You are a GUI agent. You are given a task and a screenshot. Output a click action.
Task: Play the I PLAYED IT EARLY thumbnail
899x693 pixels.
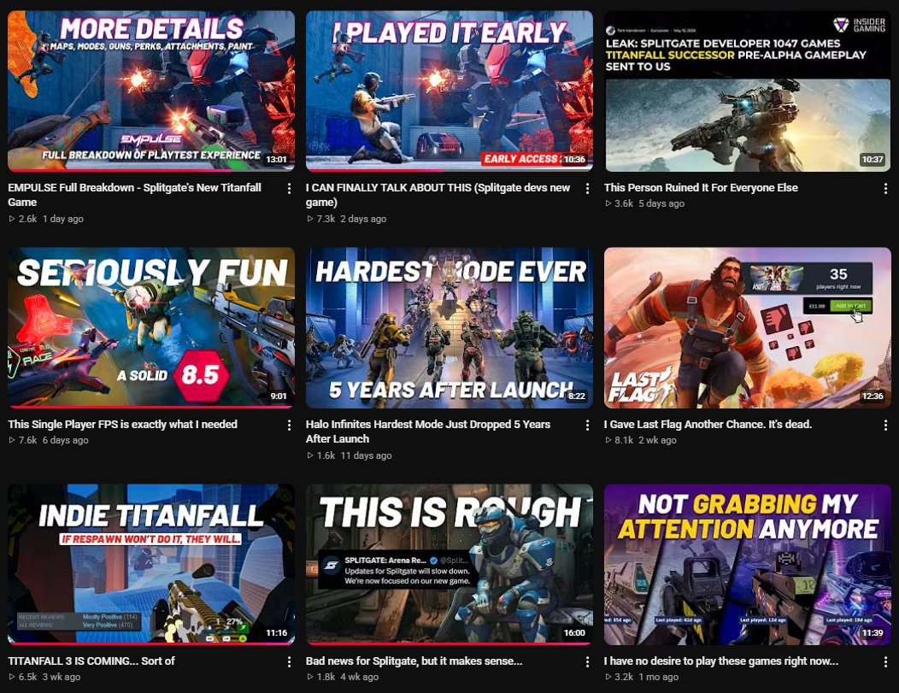pos(449,91)
